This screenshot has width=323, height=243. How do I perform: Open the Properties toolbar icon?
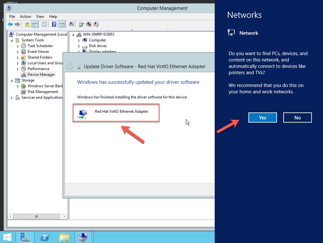click(44, 25)
